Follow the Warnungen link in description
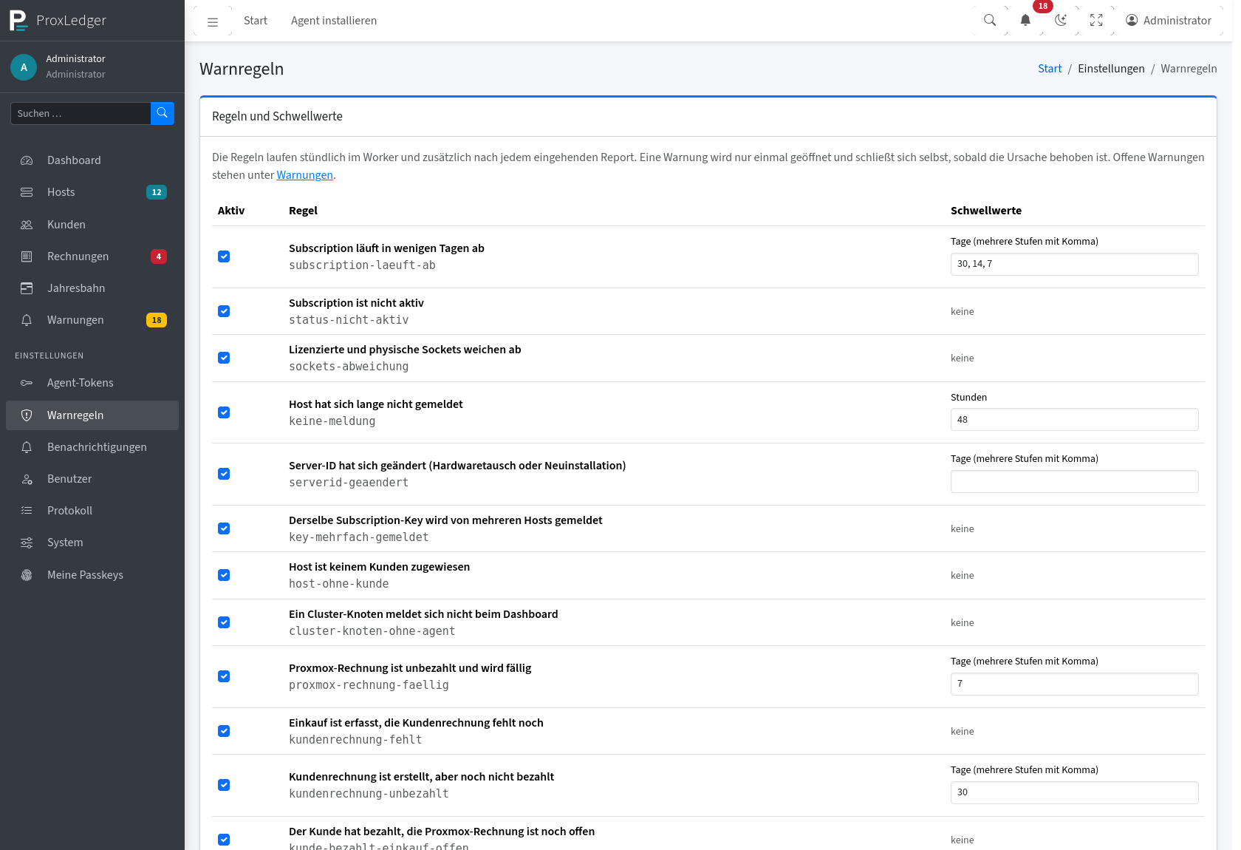Screen dimensions: 1241x850 click(x=304, y=175)
